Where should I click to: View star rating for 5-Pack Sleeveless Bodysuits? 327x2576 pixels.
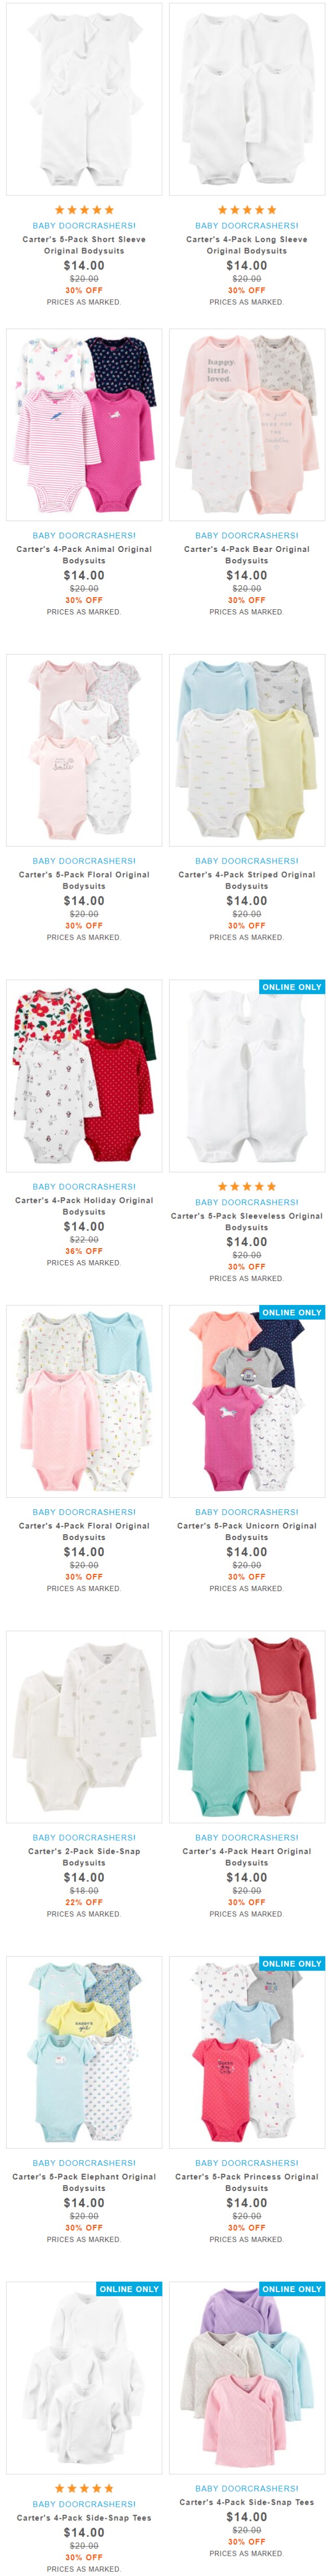click(247, 1187)
